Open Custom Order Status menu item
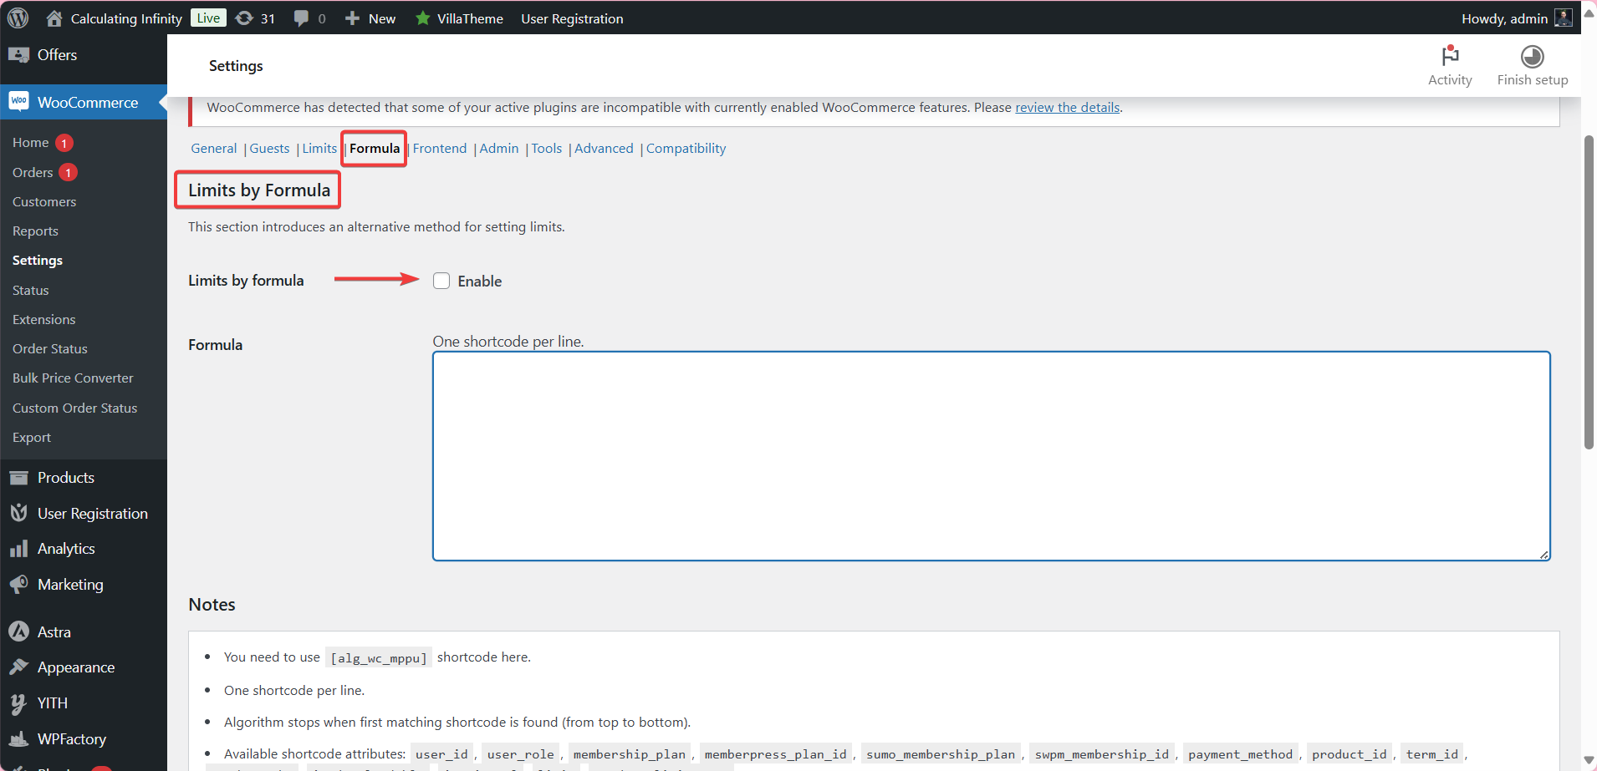This screenshot has width=1597, height=771. 75,408
